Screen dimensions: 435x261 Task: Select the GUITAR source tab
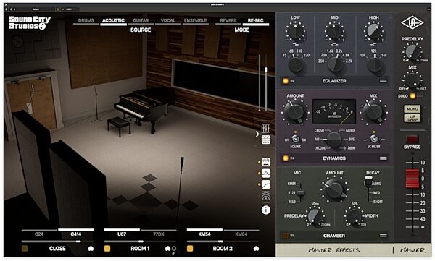click(x=141, y=20)
